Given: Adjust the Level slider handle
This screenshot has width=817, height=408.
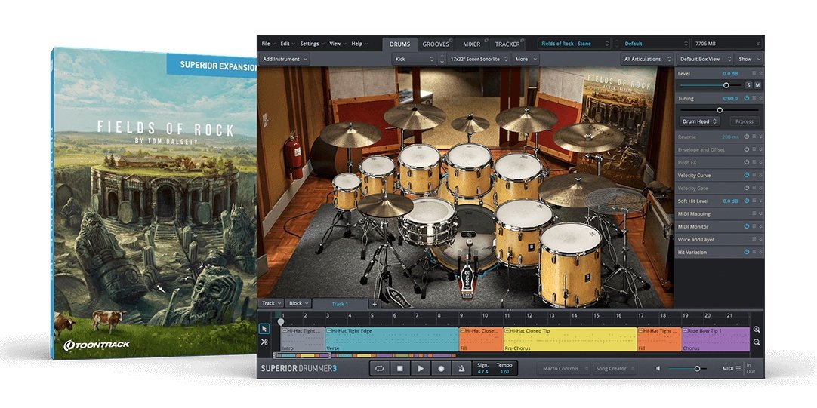Looking at the screenshot, I should tap(726, 85).
